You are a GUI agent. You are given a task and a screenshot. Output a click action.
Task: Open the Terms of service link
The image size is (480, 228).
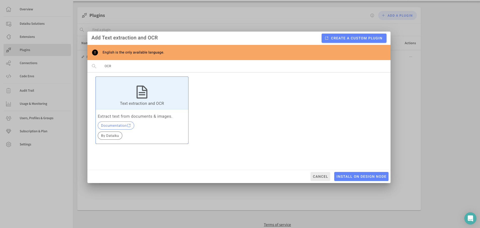277,225
